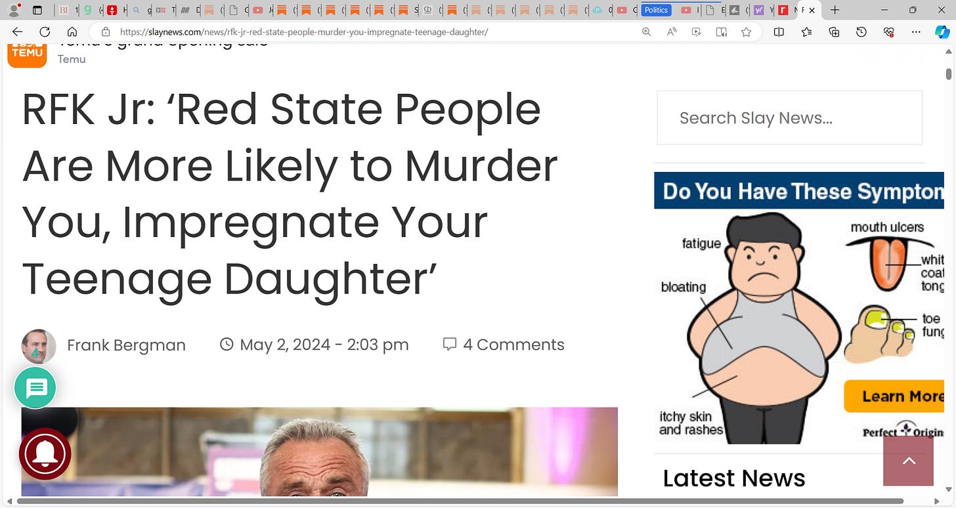Switch to the green g tab
Screen dimensions: 956x508
tap(87, 10)
